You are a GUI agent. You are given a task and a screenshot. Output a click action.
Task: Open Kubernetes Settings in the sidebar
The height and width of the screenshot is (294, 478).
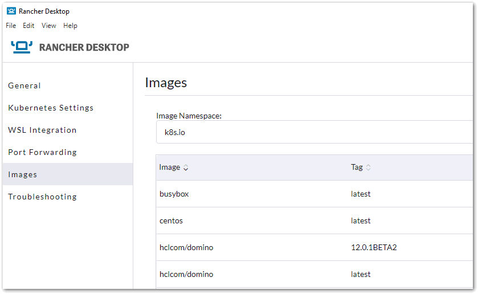(x=51, y=108)
